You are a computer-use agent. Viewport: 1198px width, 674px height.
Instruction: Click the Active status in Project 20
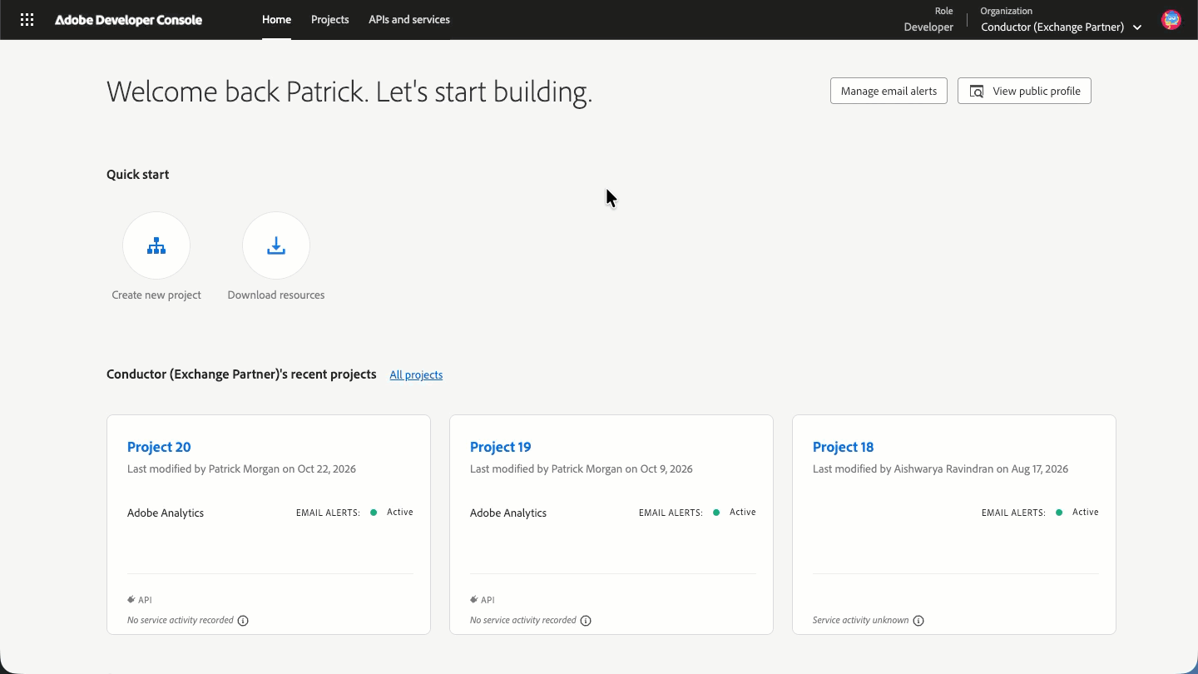(x=399, y=513)
